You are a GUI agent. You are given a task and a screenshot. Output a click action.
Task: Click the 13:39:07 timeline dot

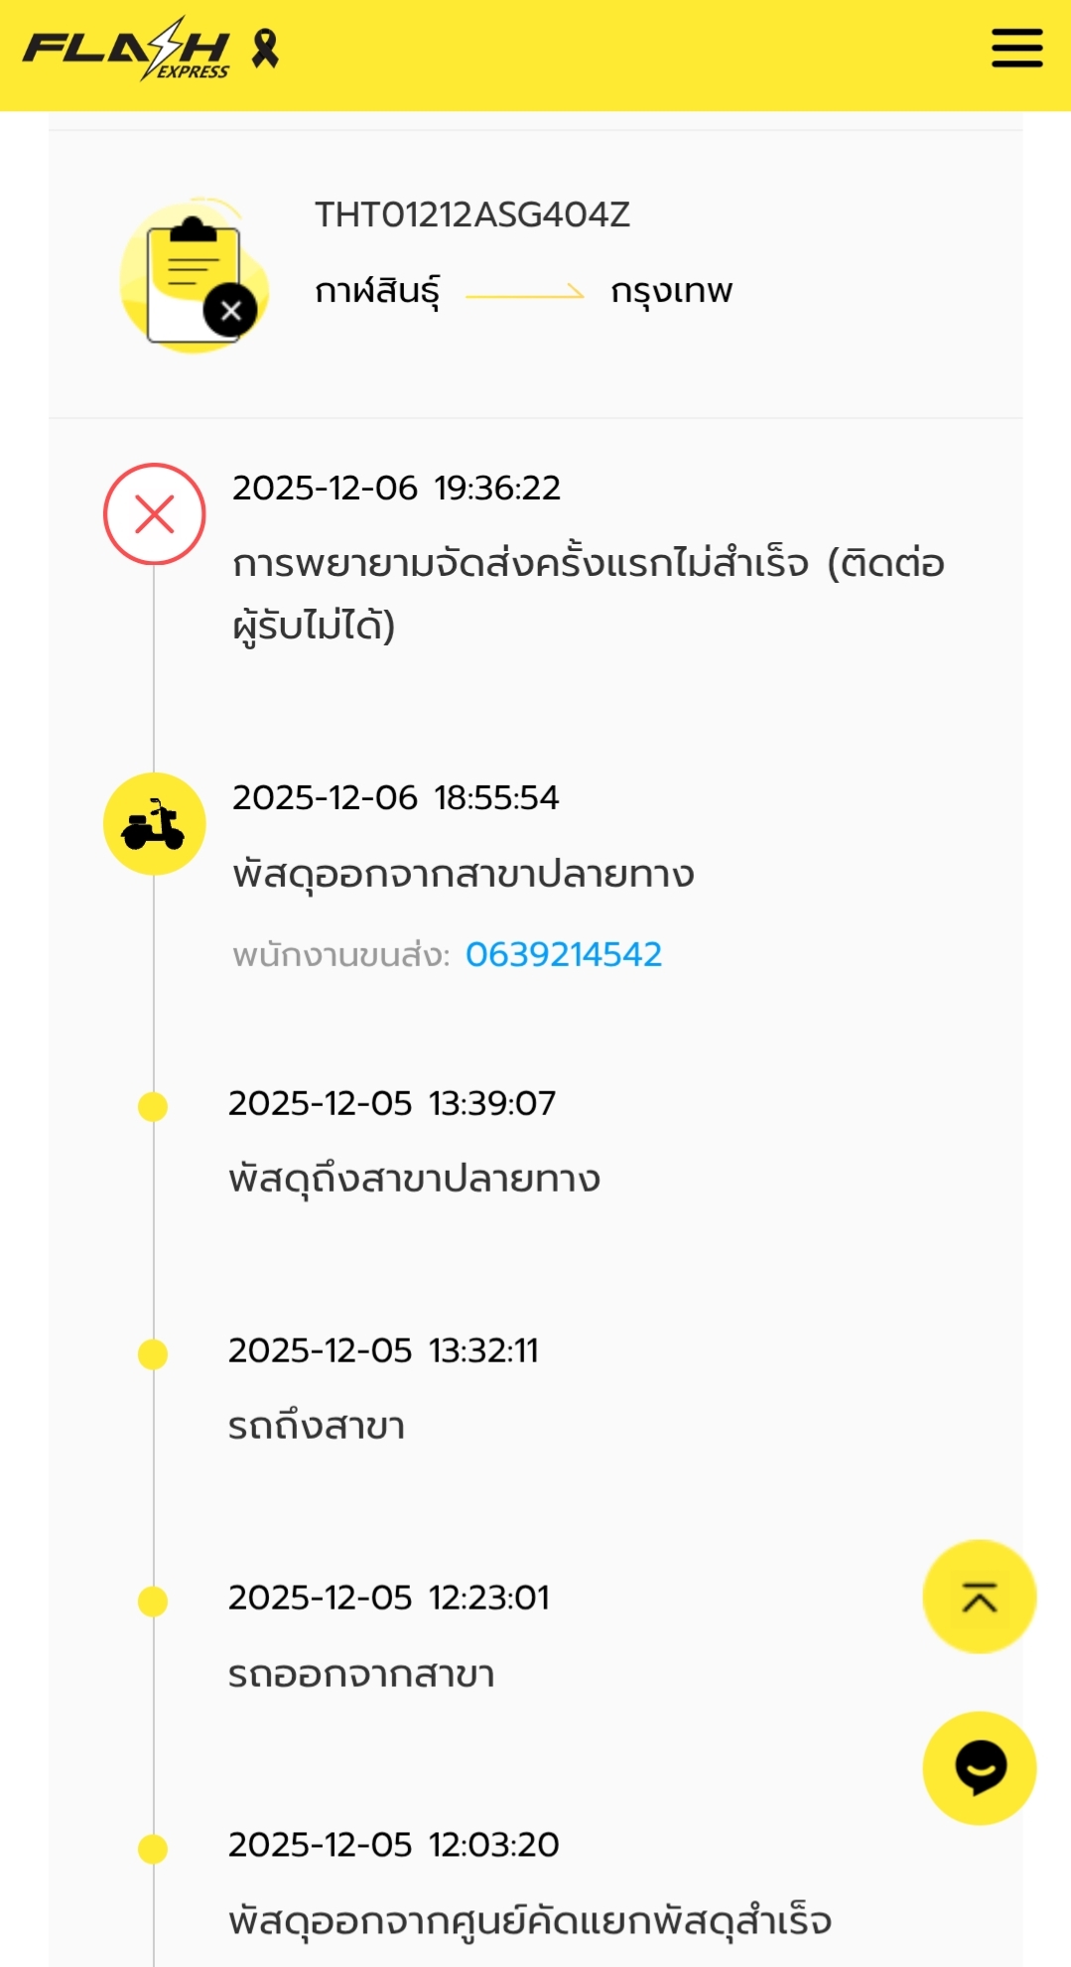153,1106
